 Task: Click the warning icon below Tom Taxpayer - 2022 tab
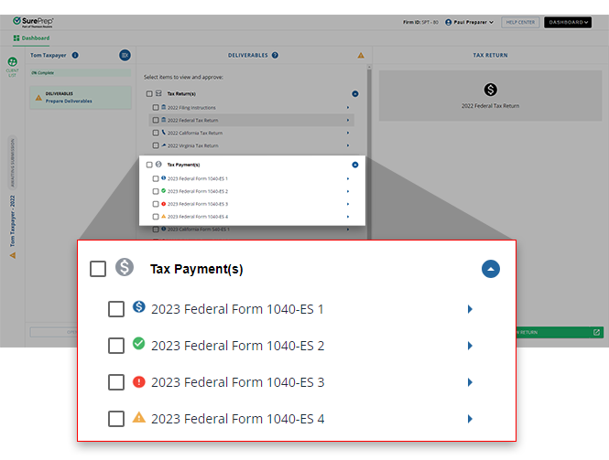pos(13,255)
